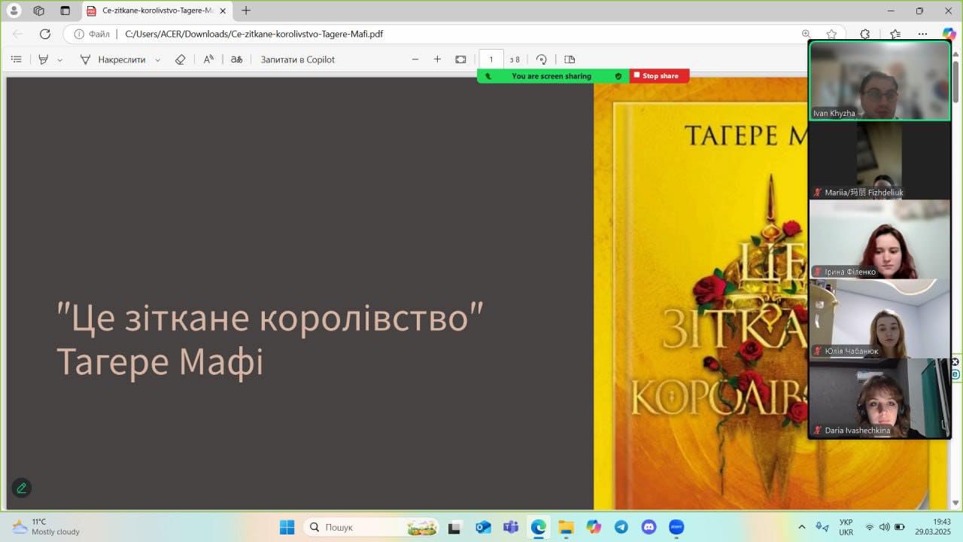Open File Explorer from taskbar

(566, 527)
